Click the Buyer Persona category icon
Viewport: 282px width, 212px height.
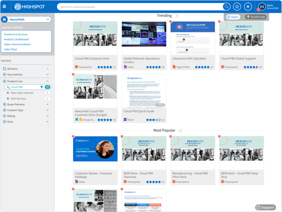[4, 104]
